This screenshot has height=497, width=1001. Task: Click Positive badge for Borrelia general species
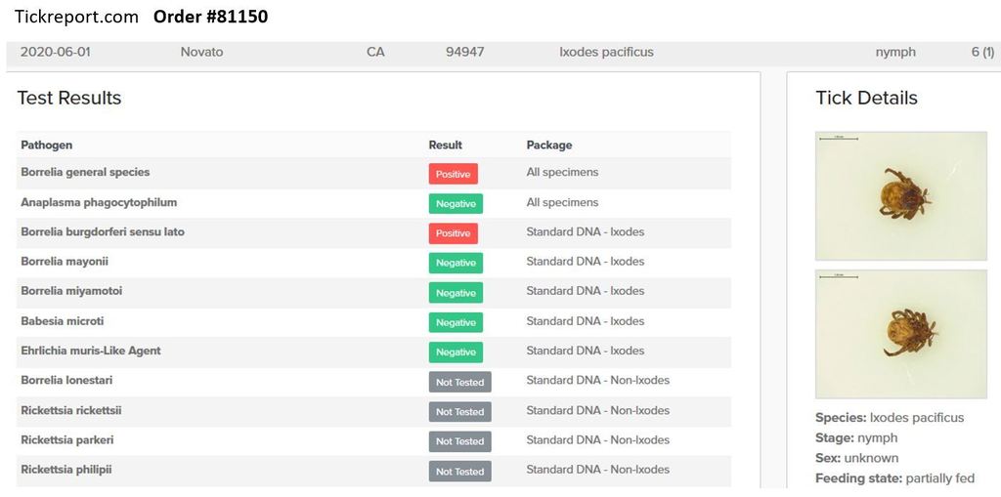[x=453, y=174]
